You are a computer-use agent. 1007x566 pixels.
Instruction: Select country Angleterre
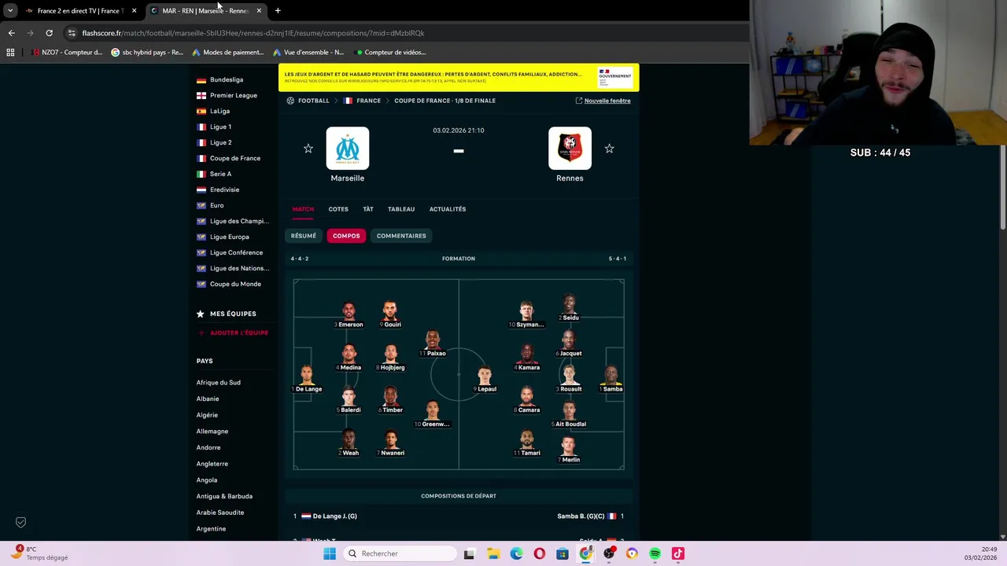pyautogui.click(x=212, y=464)
